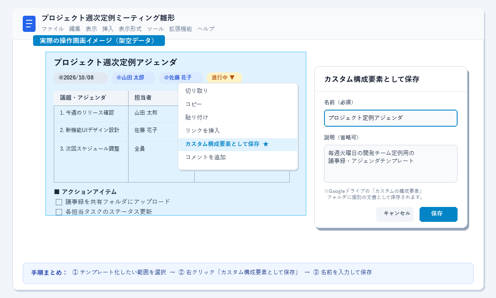Open the 挿入 menu
This screenshot has height=298, width=496.
pyautogui.click(x=108, y=29)
